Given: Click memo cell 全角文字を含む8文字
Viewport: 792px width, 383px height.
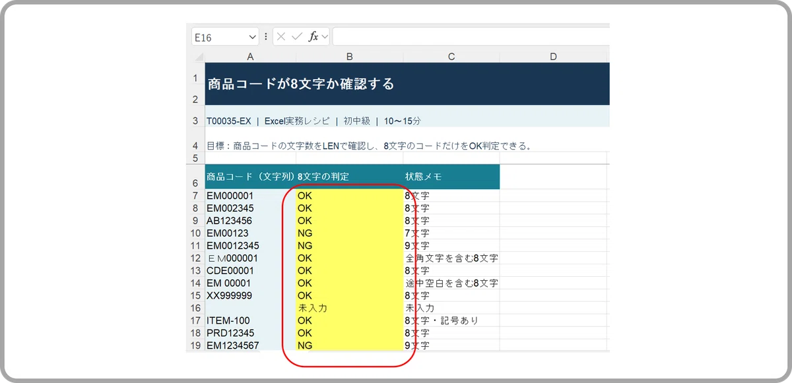Looking at the screenshot, I should pos(451,258).
